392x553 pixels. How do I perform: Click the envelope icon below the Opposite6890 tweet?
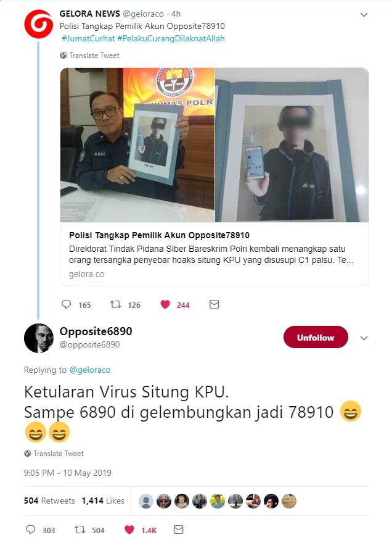coord(179,530)
